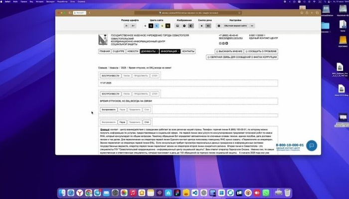Open the КОНТАКТЫ page

188,51
